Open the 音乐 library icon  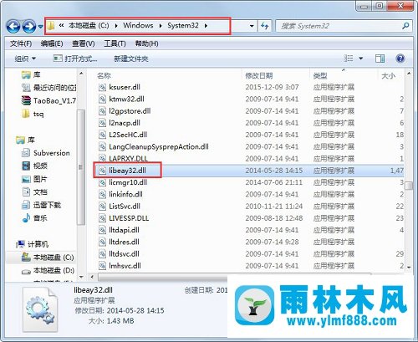pos(26,218)
